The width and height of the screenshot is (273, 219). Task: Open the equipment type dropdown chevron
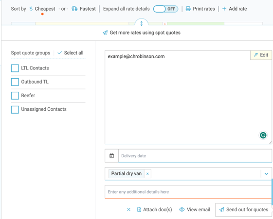(x=266, y=174)
